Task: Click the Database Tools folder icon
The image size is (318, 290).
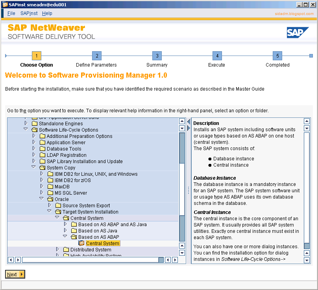Action: (x=42, y=149)
